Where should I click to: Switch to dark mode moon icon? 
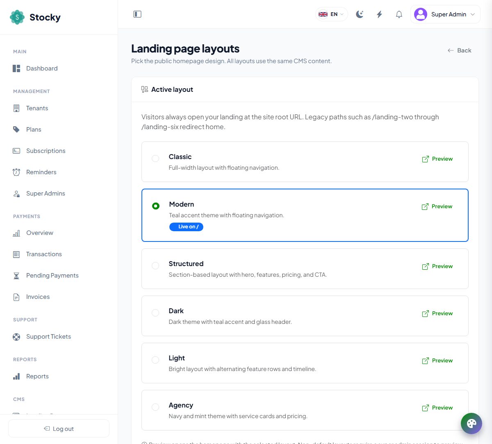[360, 14]
